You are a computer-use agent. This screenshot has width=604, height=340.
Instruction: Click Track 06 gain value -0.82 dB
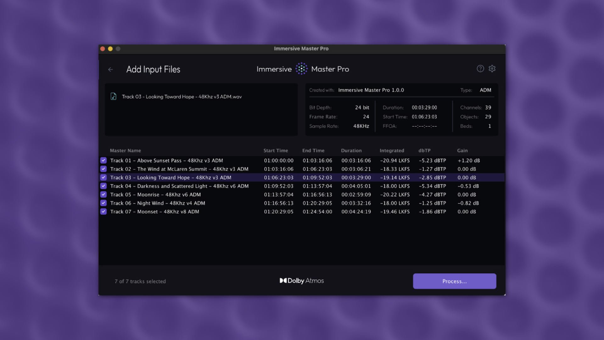click(468, 203)
